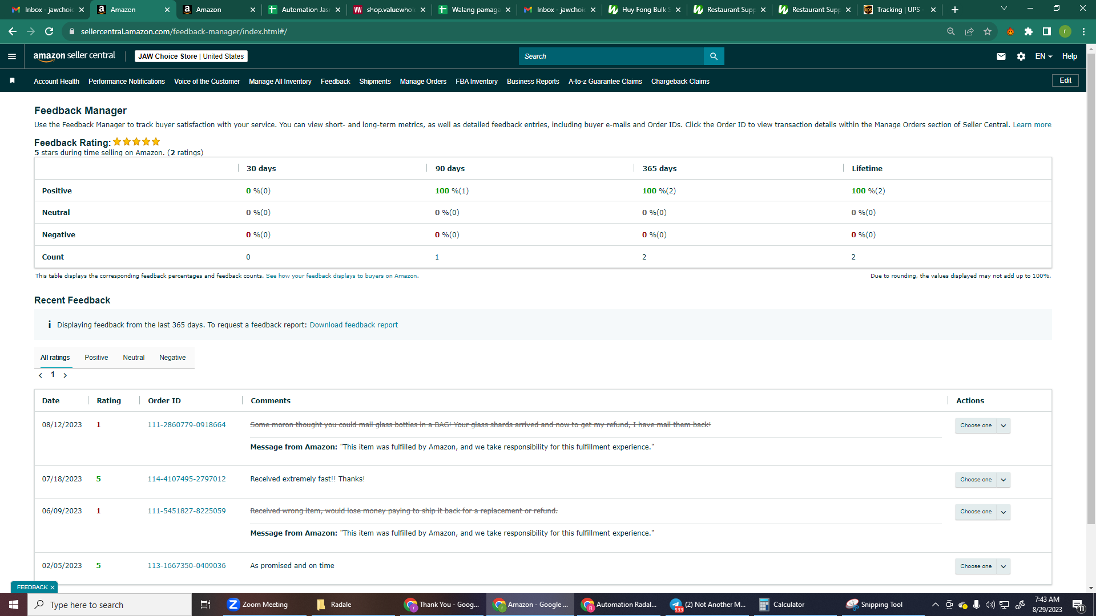The width and height of the screenshot is (1096, 616).
Task: Open A-to-z Guarantee Claims menu item
Action: (605, 82)
